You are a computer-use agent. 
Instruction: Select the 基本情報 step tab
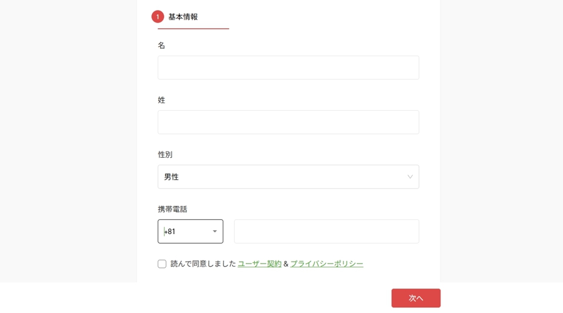point(183,17)
